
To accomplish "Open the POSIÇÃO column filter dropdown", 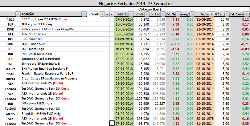I will pyautogui.click(x=84, y=14).
